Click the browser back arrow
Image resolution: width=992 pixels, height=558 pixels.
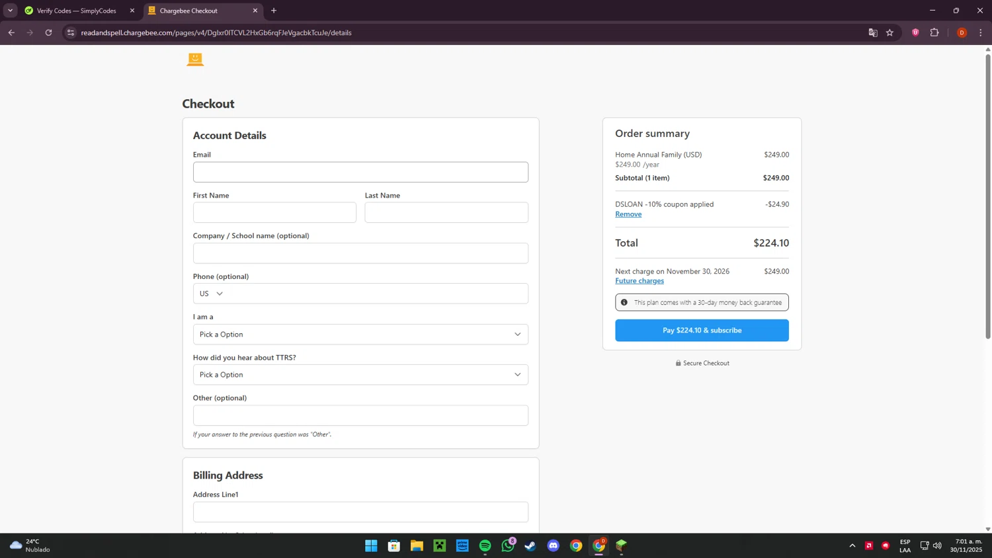[11, 32]
